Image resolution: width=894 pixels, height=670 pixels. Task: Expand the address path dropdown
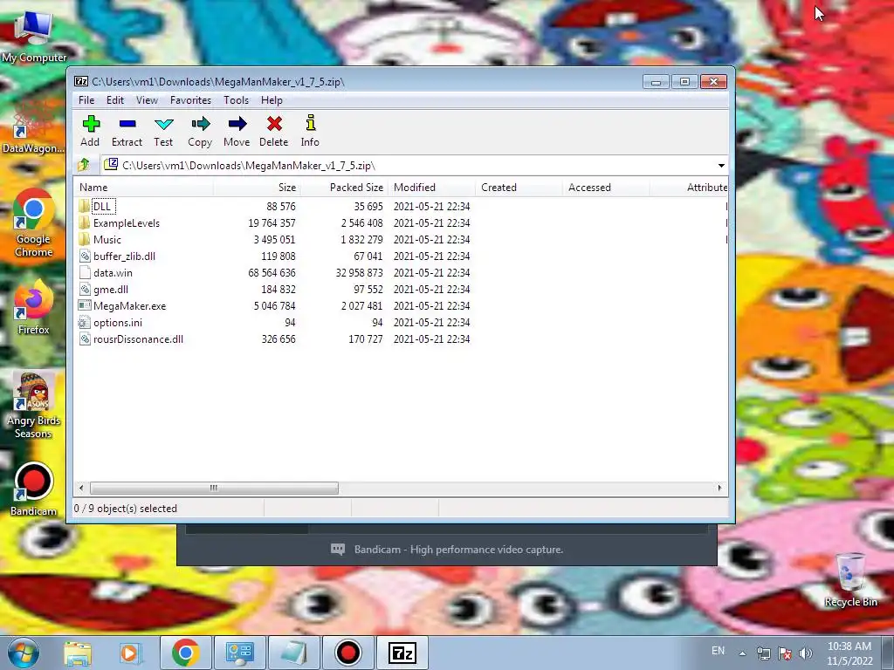(721, 165)
